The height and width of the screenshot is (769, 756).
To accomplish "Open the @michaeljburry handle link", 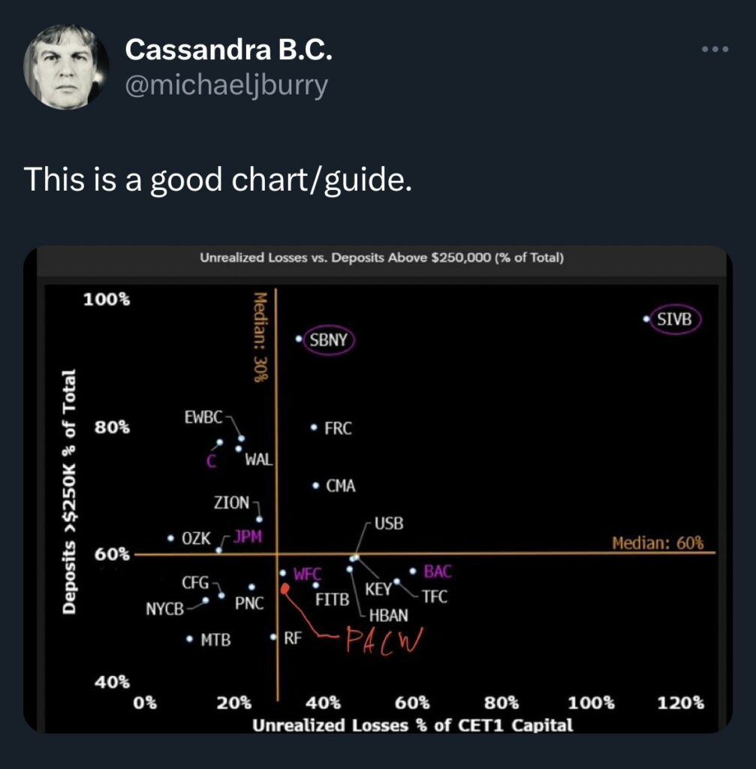I will click(x=227, y=85).
